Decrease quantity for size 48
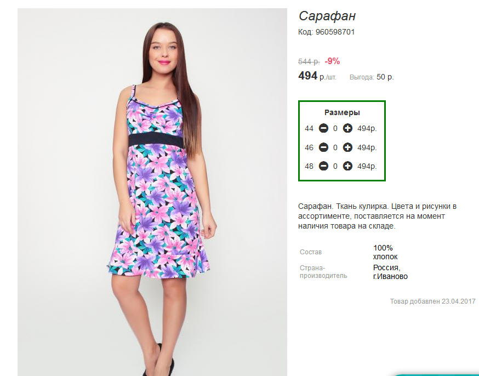This screenshot has width=479, height=376. (x=323, y=166)
